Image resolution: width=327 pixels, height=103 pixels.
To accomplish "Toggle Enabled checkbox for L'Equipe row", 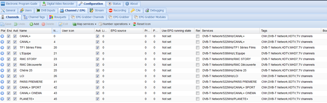I will click(8, 53).
